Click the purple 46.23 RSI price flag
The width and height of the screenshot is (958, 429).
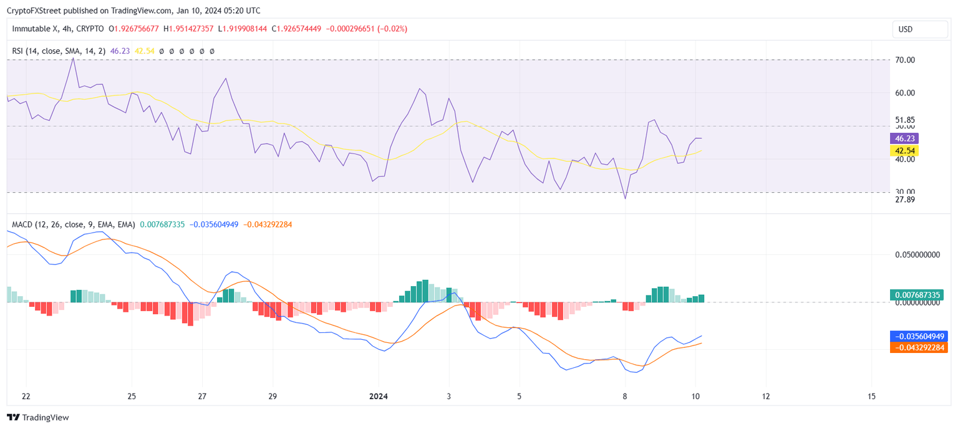tap(904, 138)
